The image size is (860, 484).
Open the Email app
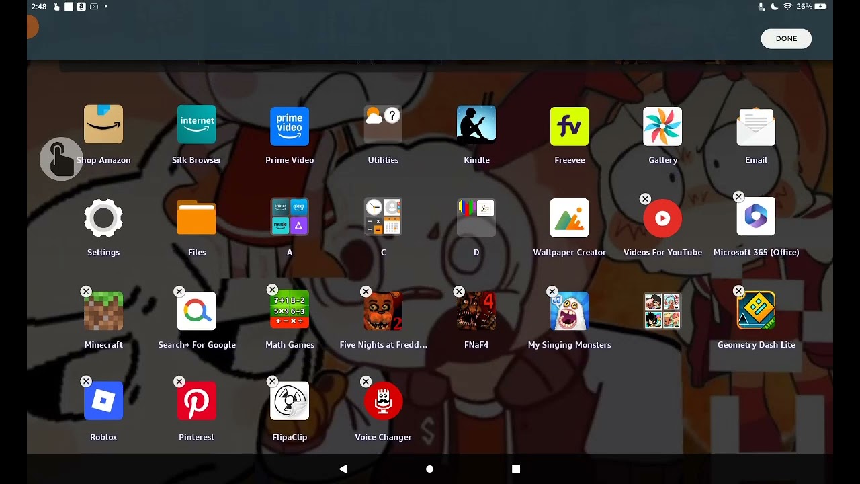coord(756,126)
